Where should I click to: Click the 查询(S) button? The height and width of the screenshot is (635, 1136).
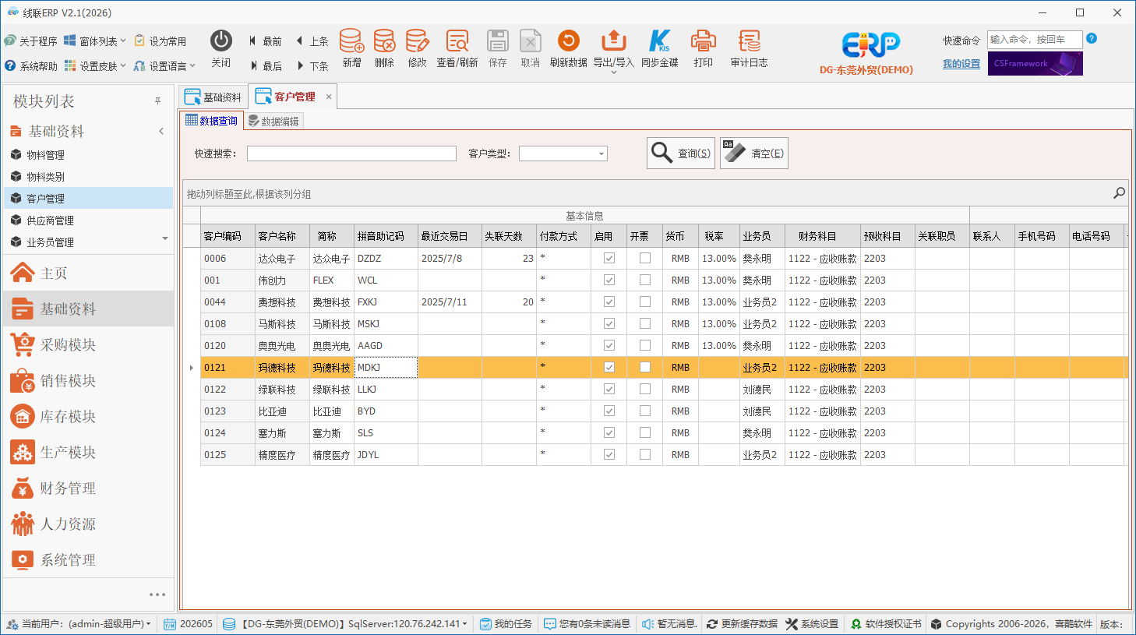pos(681,153)
